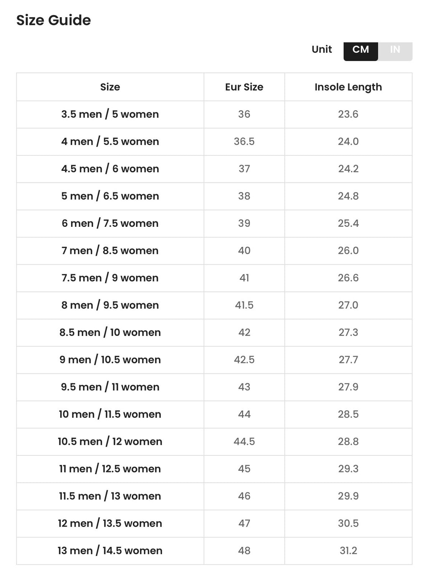This screenshot has width=428, height=571.
Task: Click the Size column header
Action: 110,87
